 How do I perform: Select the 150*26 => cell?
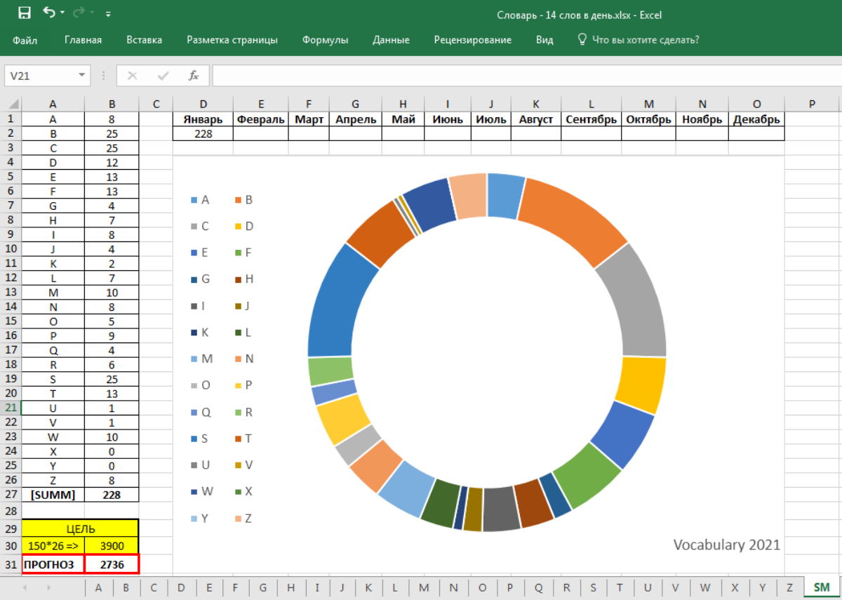53,545
